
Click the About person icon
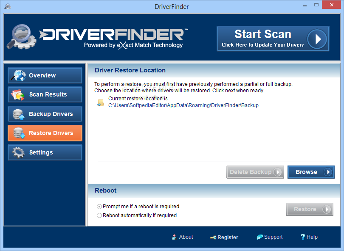[x=174, y=237]
